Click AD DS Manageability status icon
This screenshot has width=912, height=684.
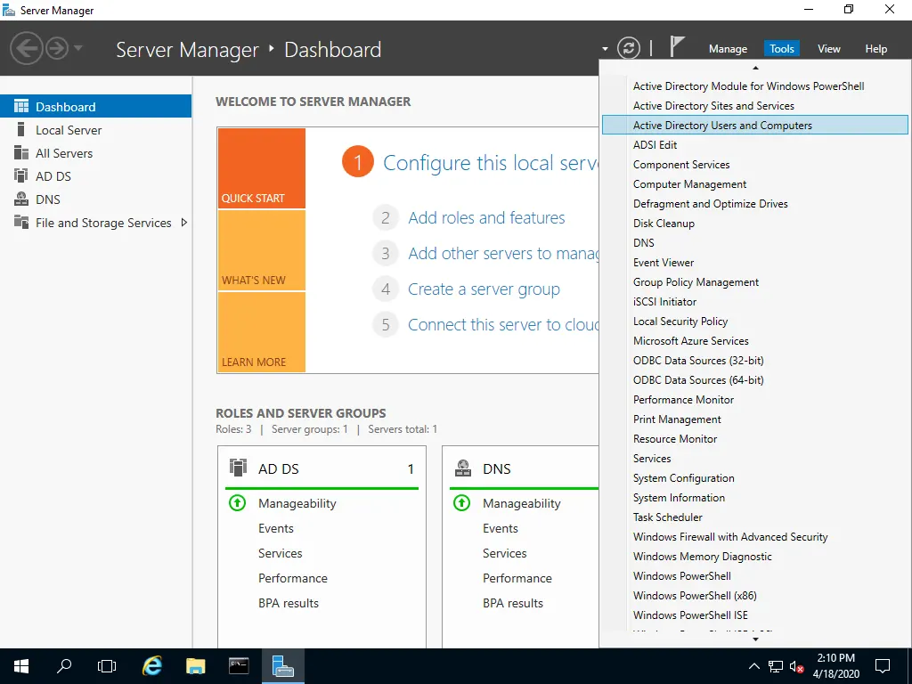click(x=237, y=502)
